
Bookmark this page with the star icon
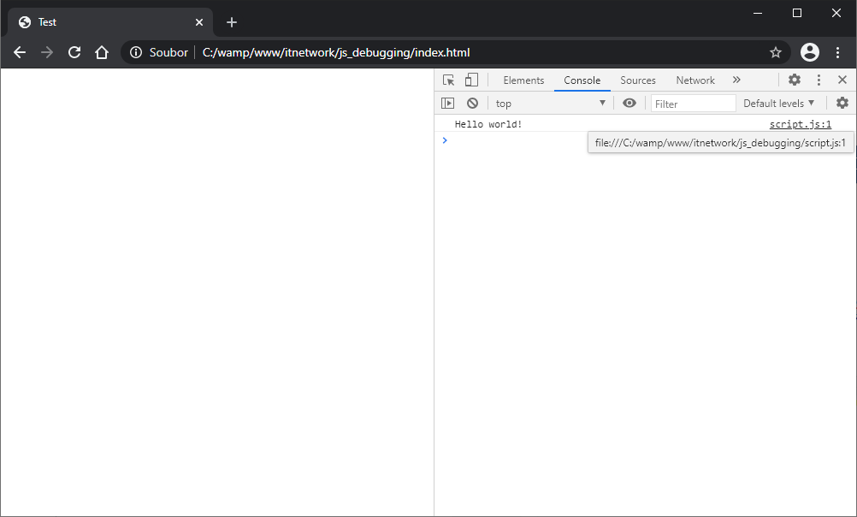pos(776,52)
